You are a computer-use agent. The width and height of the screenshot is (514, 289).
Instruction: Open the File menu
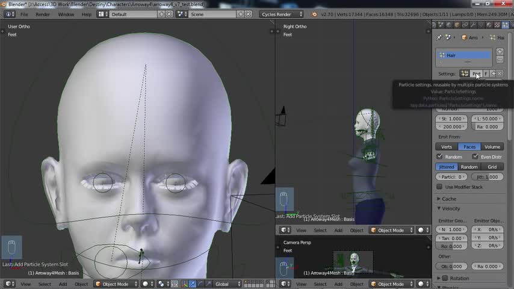pos(24,14)
